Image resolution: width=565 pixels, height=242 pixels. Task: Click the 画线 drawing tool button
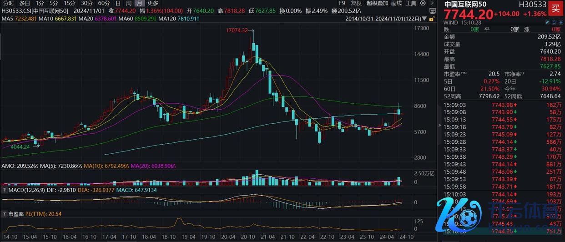click(x=397, y=3)
